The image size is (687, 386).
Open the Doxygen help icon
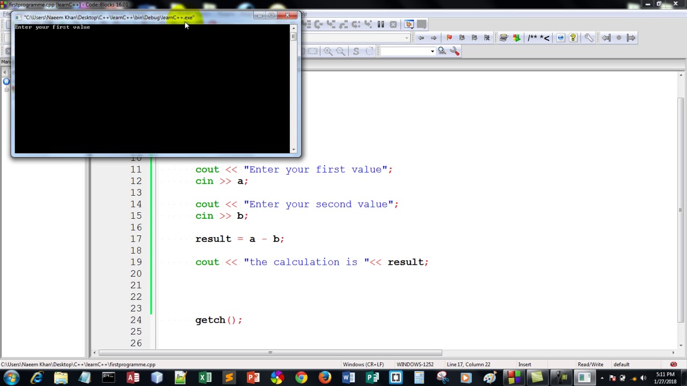(573, 38)
